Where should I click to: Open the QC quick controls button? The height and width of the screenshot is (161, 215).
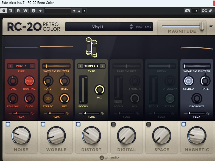[204, 11]
